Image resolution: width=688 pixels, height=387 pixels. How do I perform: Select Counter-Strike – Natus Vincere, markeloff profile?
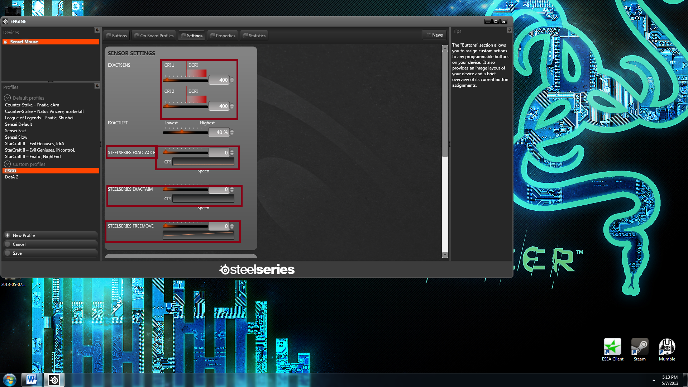coord(44,111)
